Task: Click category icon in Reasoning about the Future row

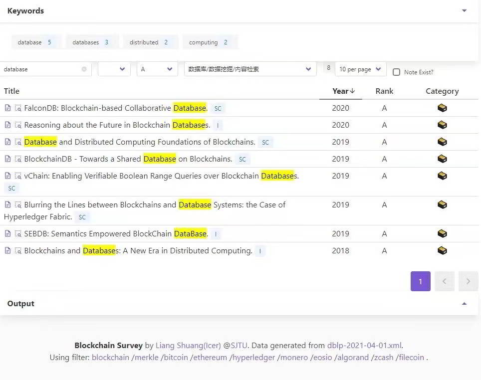Action: pos(442,125)
